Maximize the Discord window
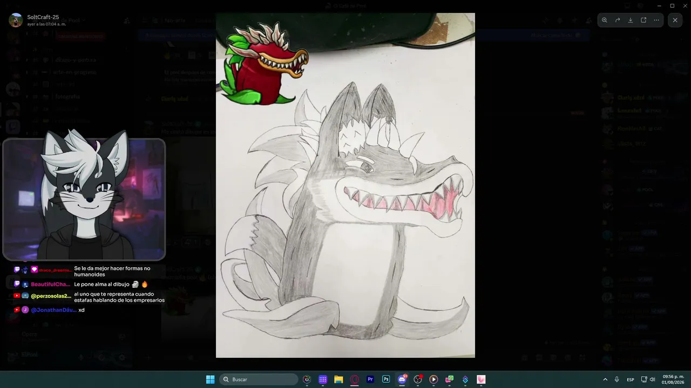691x388 pixels. point(672,5)
